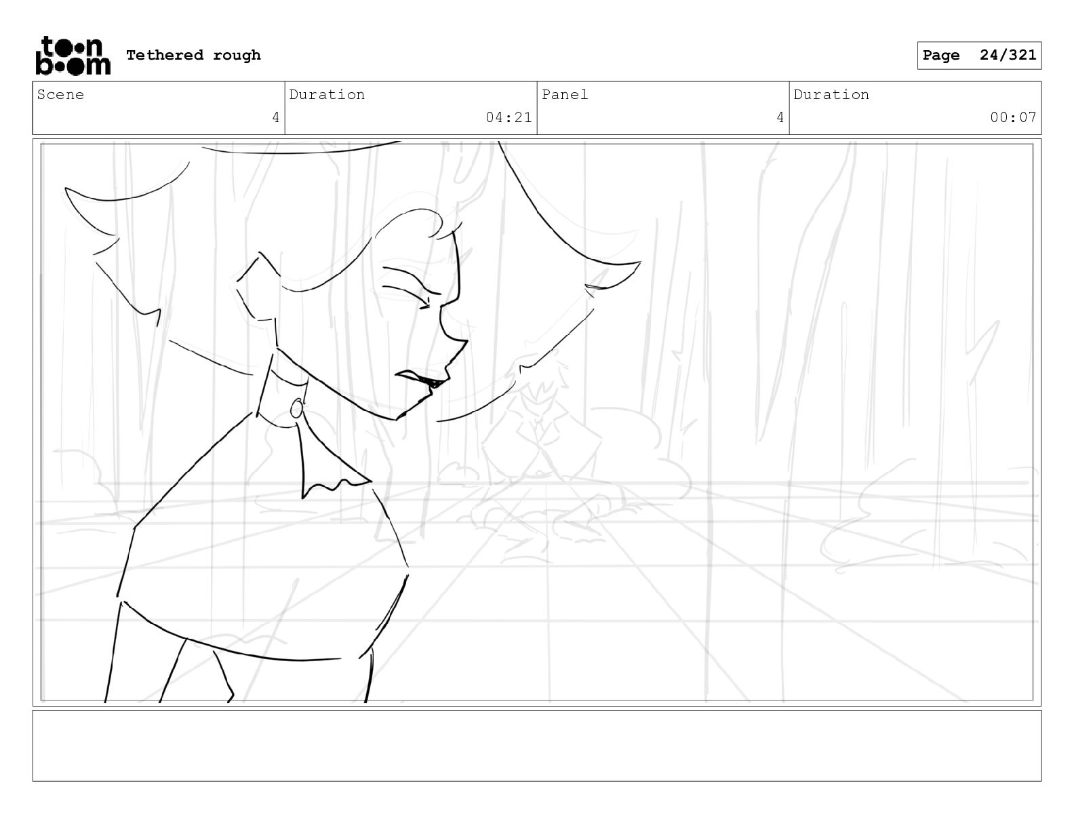The width and height of the screenshot is (1074, 830).
Task: Click the empty notes box below the panel
Action: tap(537, 746)
